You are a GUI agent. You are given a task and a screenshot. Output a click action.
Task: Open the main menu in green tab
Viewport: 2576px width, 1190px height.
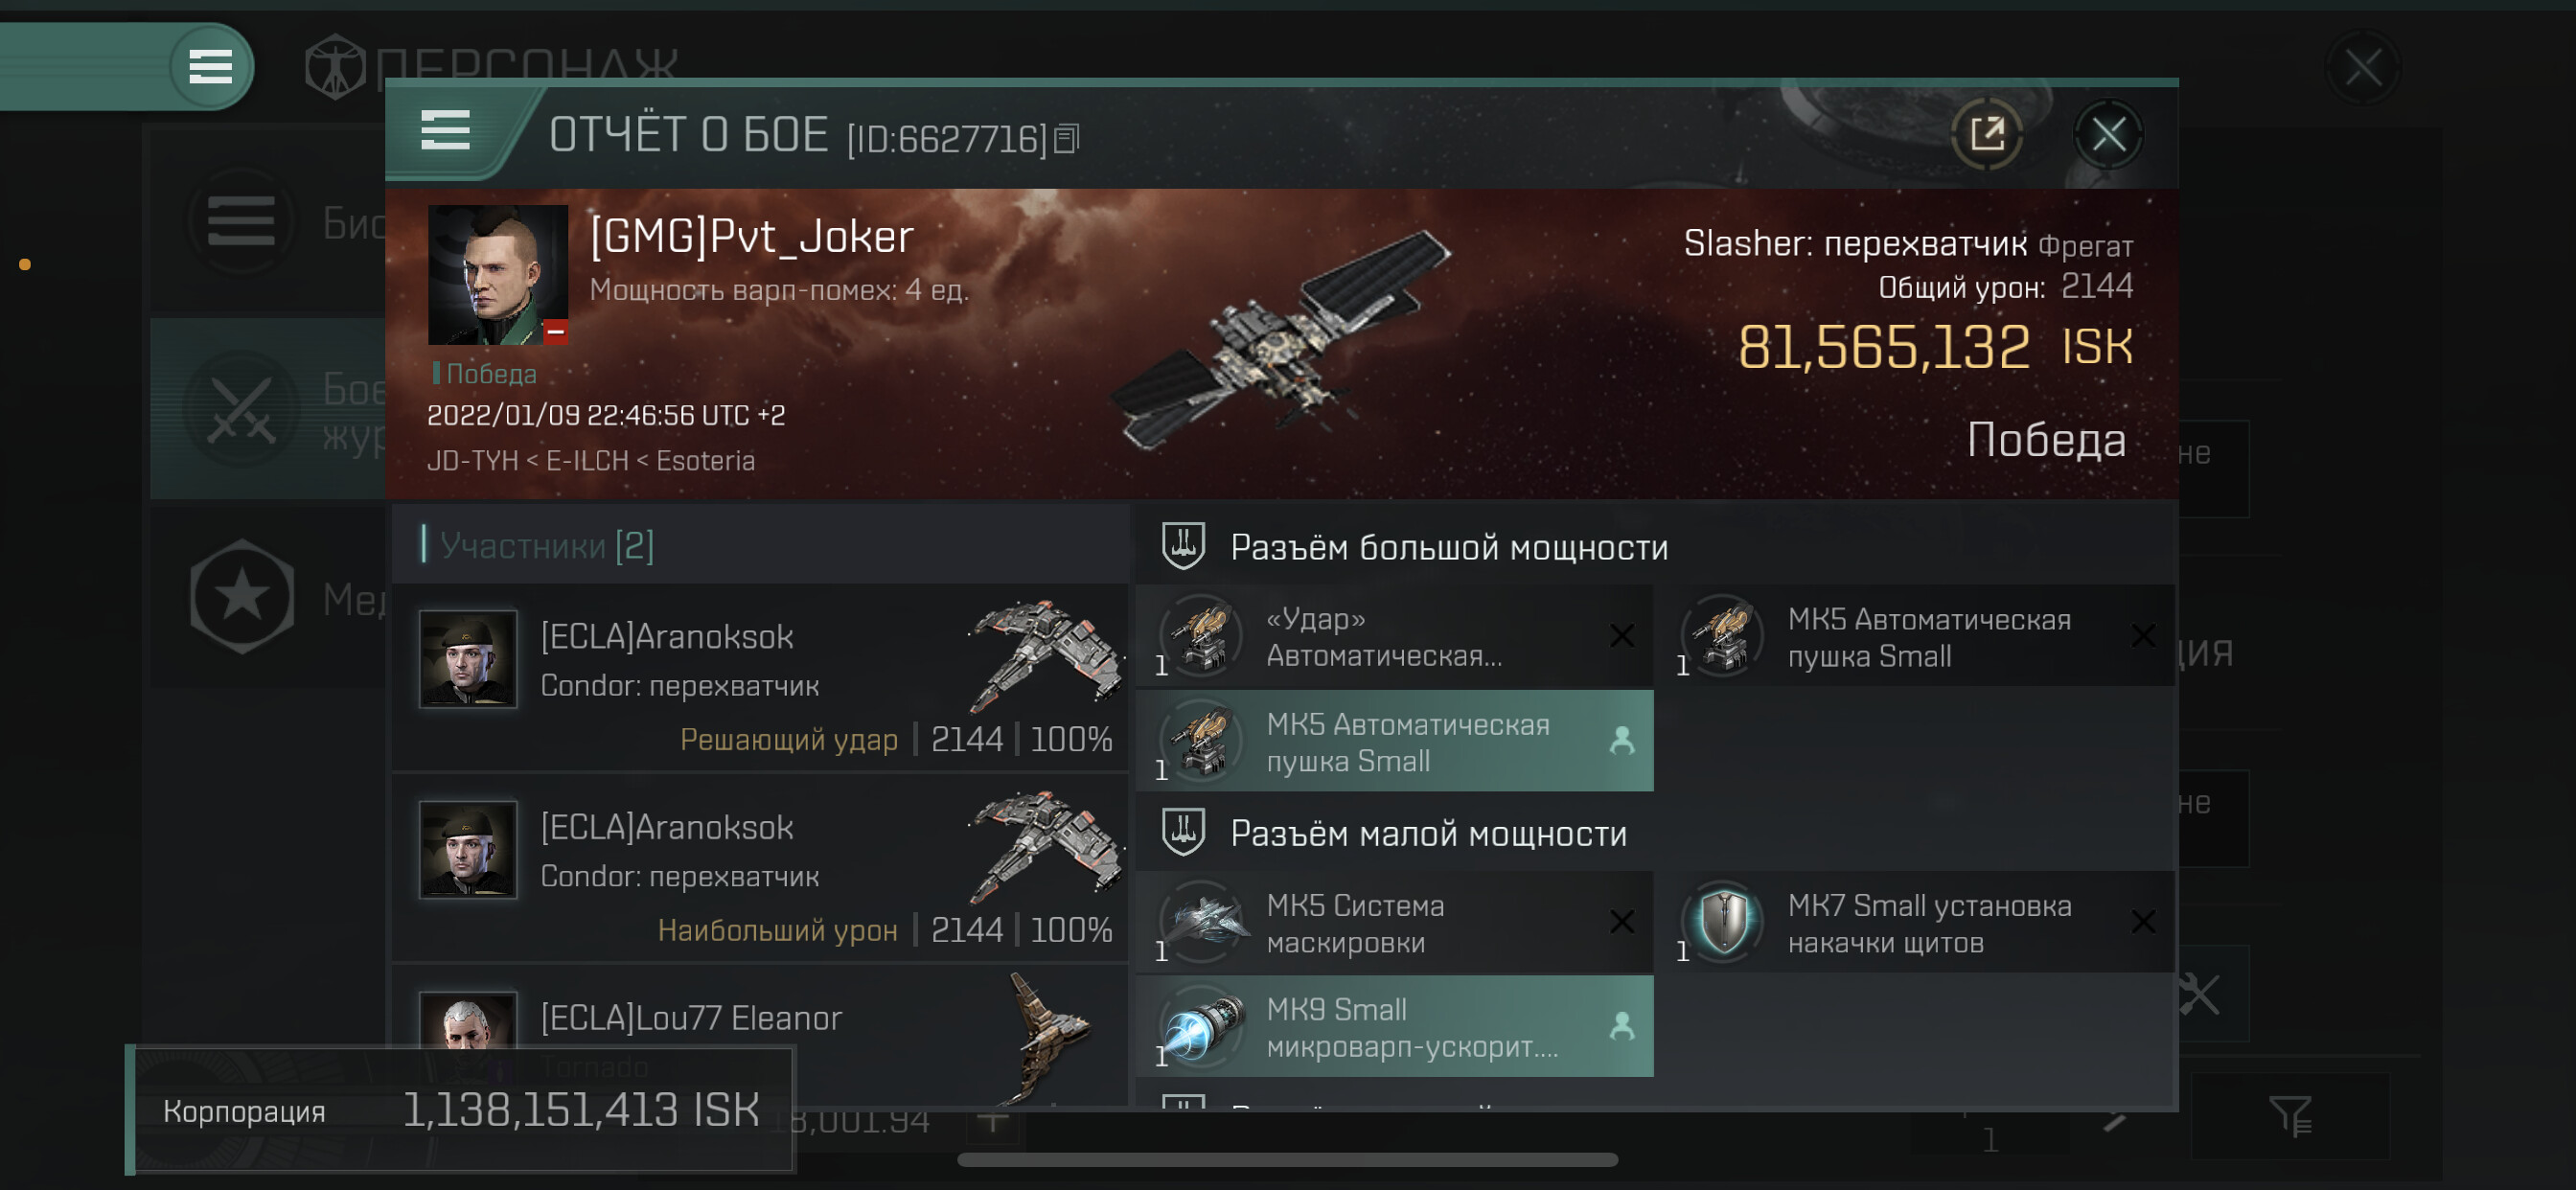(x=211, y=67)
